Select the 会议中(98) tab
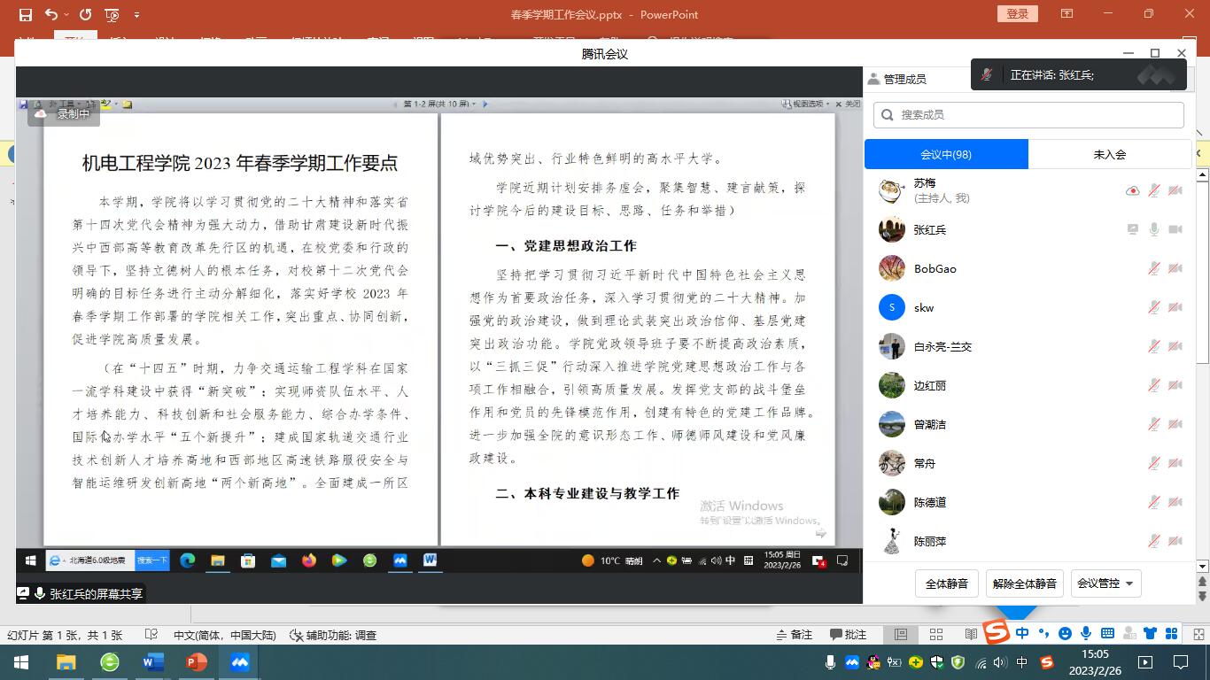This screenshot has height=680, width=1210. [x=946, y=154]
